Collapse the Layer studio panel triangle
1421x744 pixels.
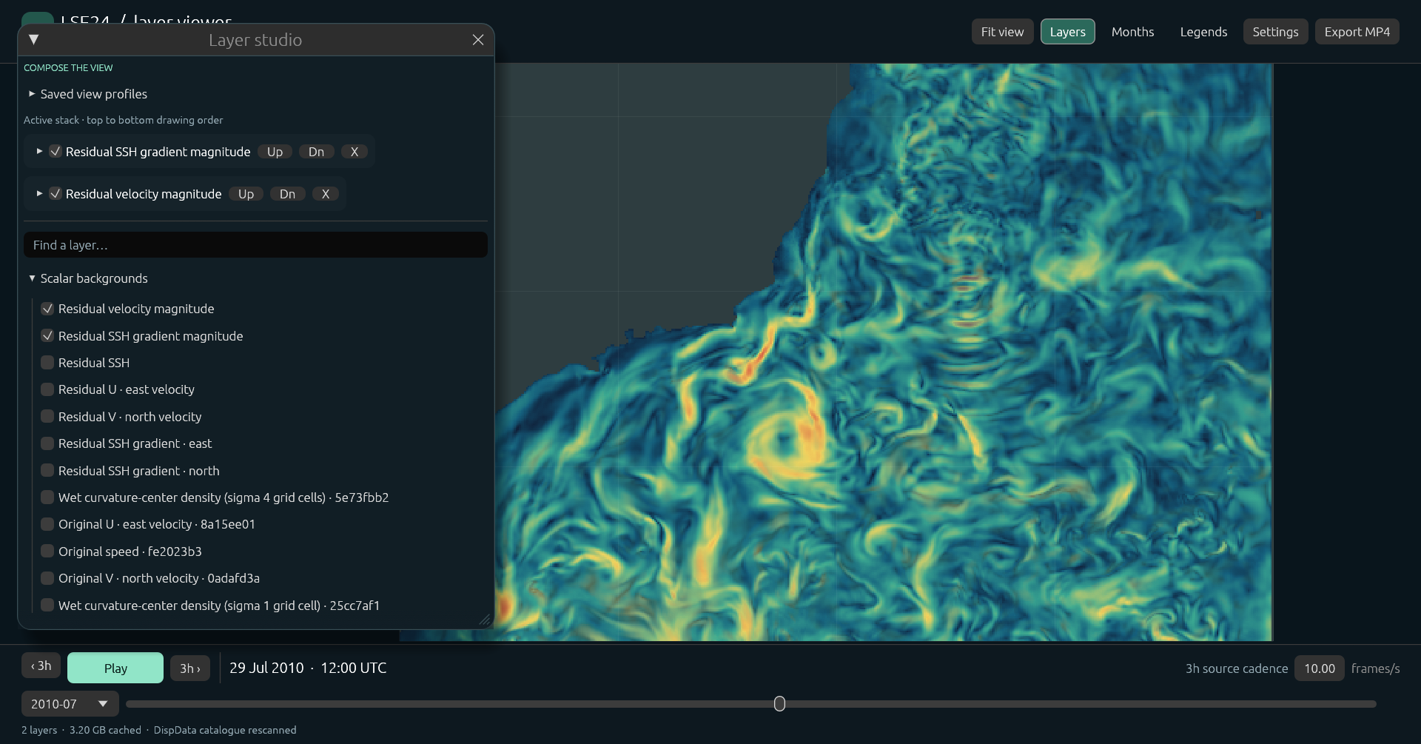tap(33, 40)
